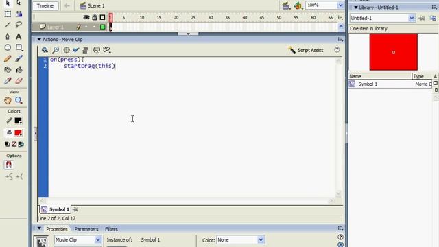The height and width of the screenshot is (247, 439).
Task: Select the Free Transform tool
Action: [8, 14]
